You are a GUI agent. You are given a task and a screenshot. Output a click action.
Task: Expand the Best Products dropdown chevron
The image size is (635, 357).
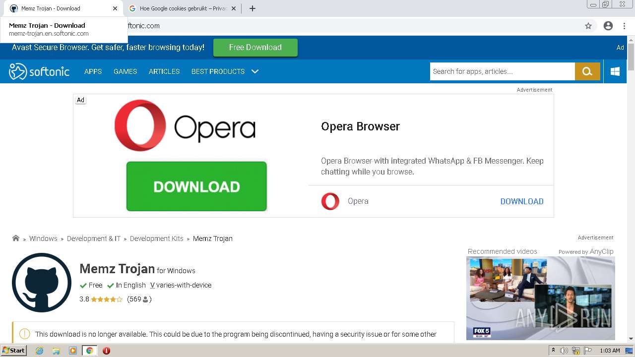(255, 71)
